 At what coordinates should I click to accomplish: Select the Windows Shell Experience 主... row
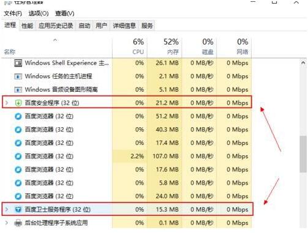click(x=127, y=63)
